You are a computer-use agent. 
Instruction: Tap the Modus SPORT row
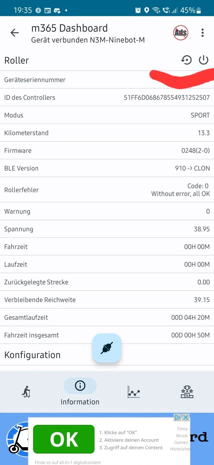107,115
